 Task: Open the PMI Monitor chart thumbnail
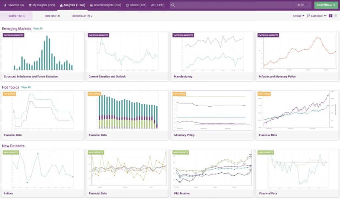(x=212, y=169)
